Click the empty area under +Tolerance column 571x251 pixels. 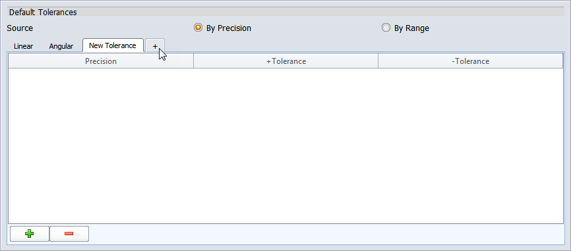[x=286, y=146]
